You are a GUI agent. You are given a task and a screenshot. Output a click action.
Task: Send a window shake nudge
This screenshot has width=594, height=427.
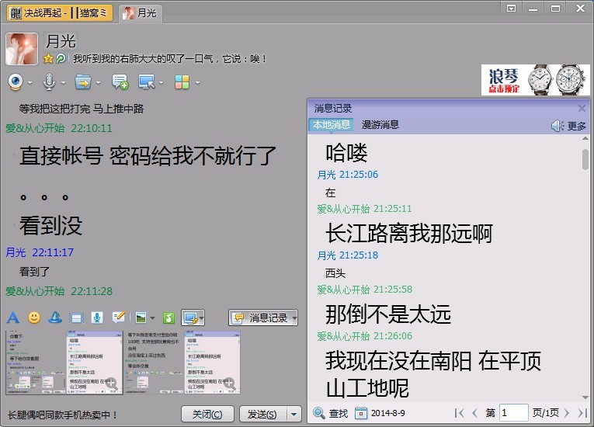tap(76, 318)
